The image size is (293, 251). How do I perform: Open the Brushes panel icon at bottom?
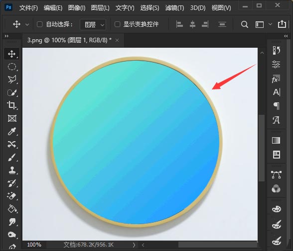[277, 241]
